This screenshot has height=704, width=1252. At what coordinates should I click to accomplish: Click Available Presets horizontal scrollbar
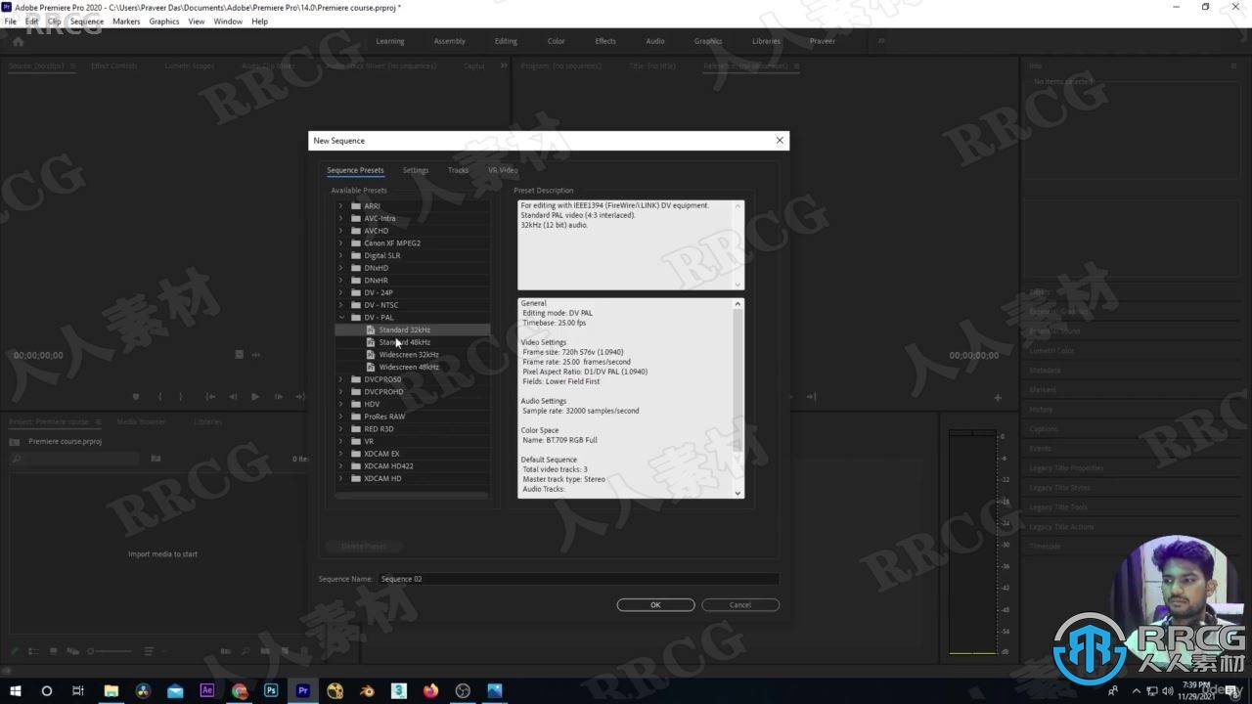[411, 496]
